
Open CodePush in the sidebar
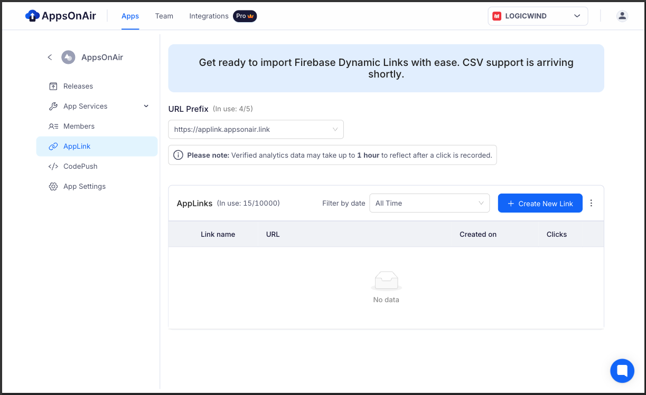pos(97,166)
